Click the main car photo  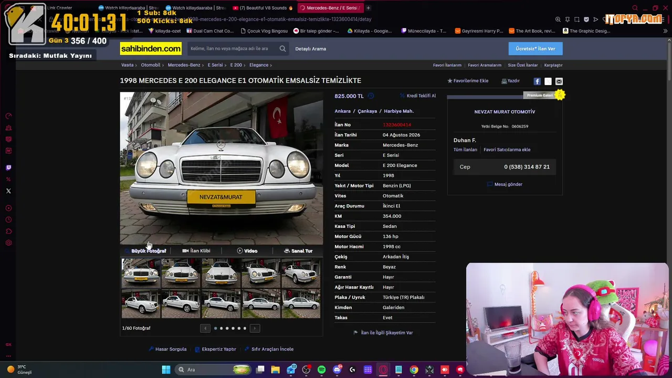222,168
